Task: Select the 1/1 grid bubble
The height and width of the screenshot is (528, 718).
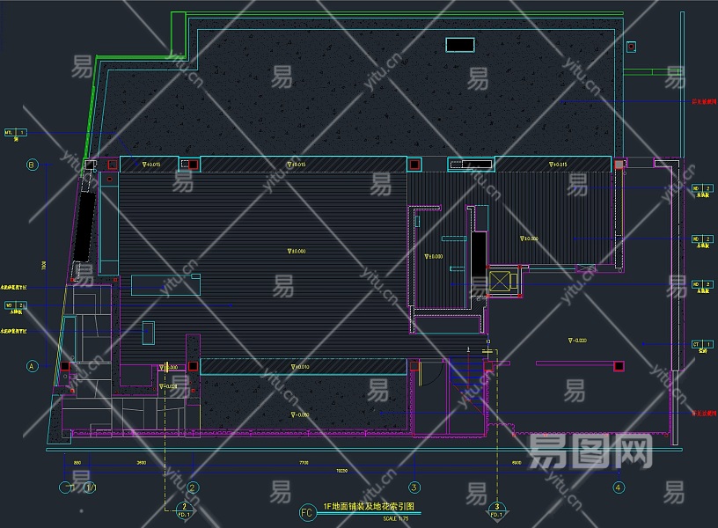Action: click(91, 488)
